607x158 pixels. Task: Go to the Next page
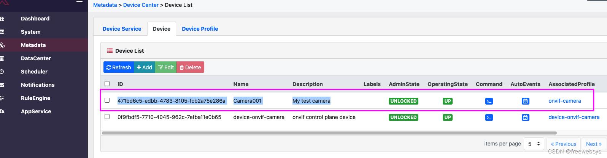coord(594,144)
